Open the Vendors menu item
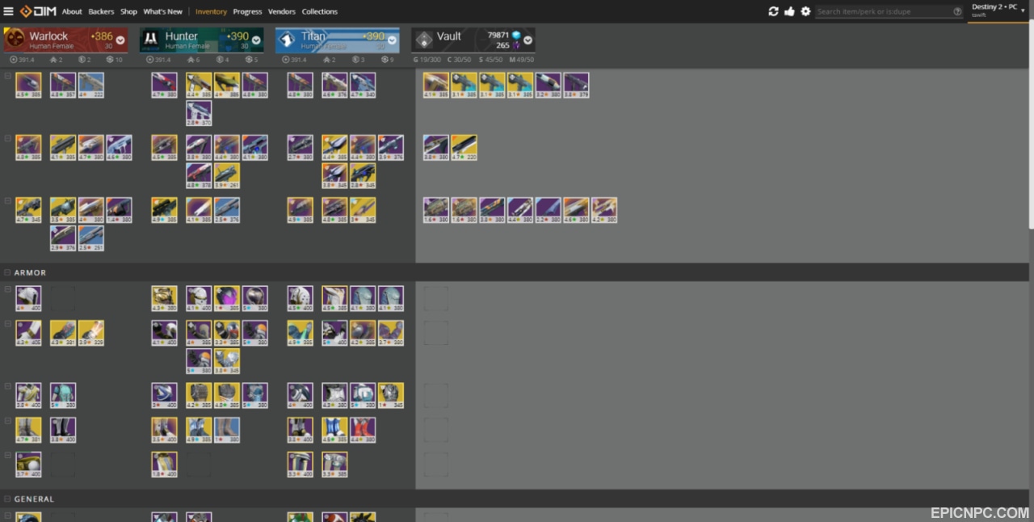The image size is (1034, 522). click(x=282, y=11)
